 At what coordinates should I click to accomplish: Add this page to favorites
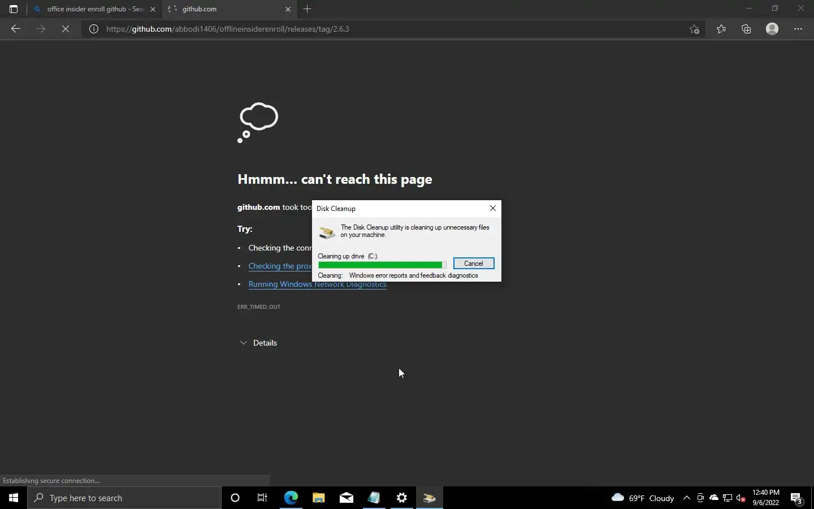click(695, 29)
